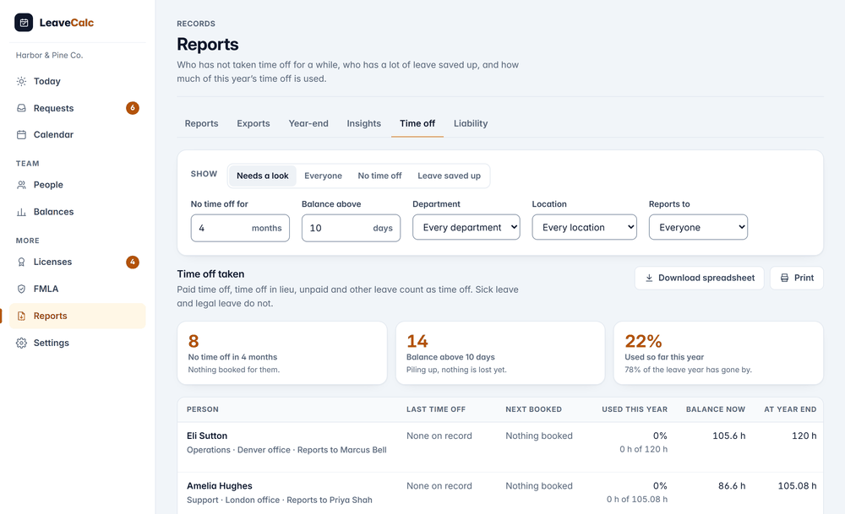Open Settings in the sidebar
The image size is (845, 514).
click(78, 343)
